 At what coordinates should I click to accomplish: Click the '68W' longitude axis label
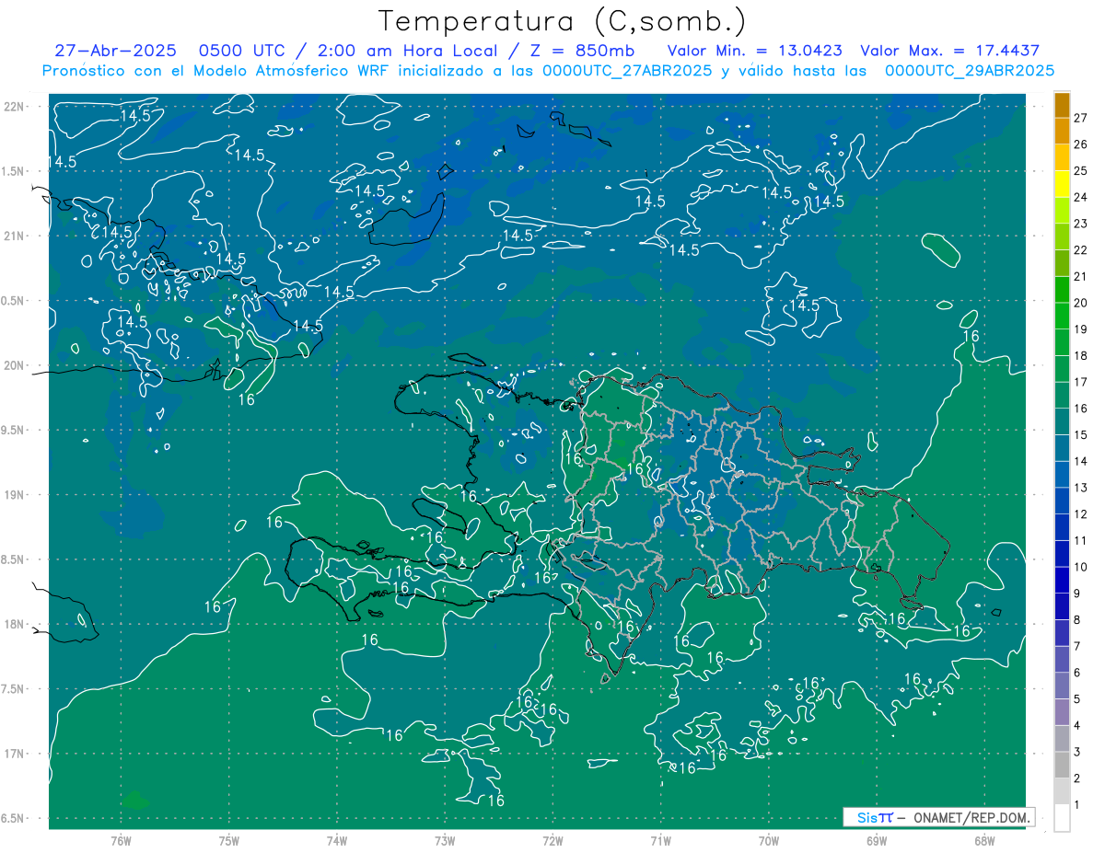(x=983, y=841)
